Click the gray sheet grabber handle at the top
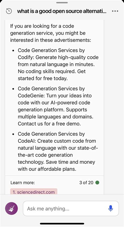124x227 pixels. (x=62, y=3)
